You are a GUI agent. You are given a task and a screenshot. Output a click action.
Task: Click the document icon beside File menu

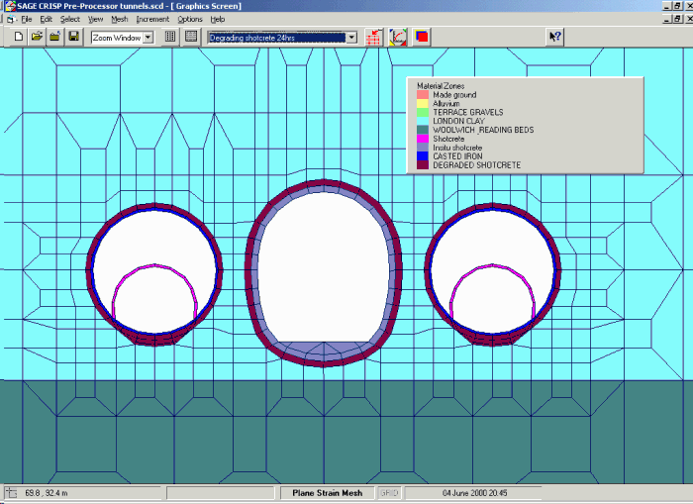click(11, 20)
